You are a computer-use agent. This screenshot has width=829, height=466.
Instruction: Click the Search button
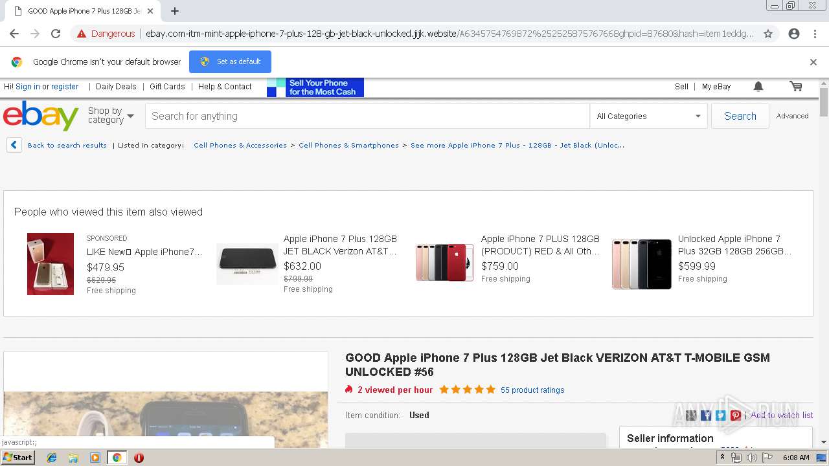[740, 116]
